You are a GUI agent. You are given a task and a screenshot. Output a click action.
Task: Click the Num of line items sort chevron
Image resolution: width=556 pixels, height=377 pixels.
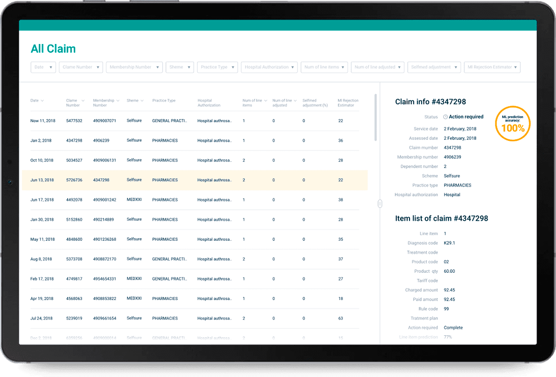266,101
